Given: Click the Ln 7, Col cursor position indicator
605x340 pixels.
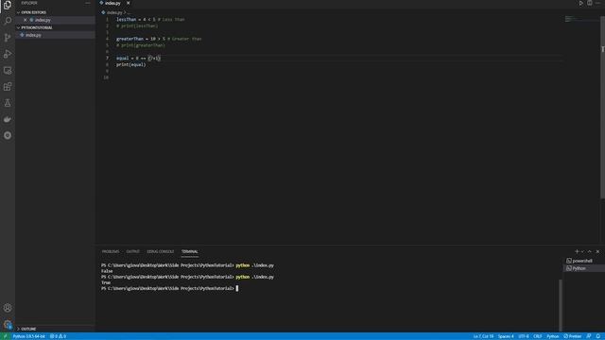Looking at the screenshot, I should pyautogui.click(x=483, y=336).
